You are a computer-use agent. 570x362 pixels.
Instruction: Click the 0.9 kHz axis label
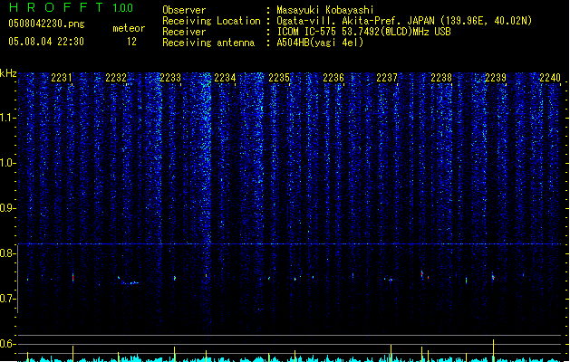[x=7, y=208]
